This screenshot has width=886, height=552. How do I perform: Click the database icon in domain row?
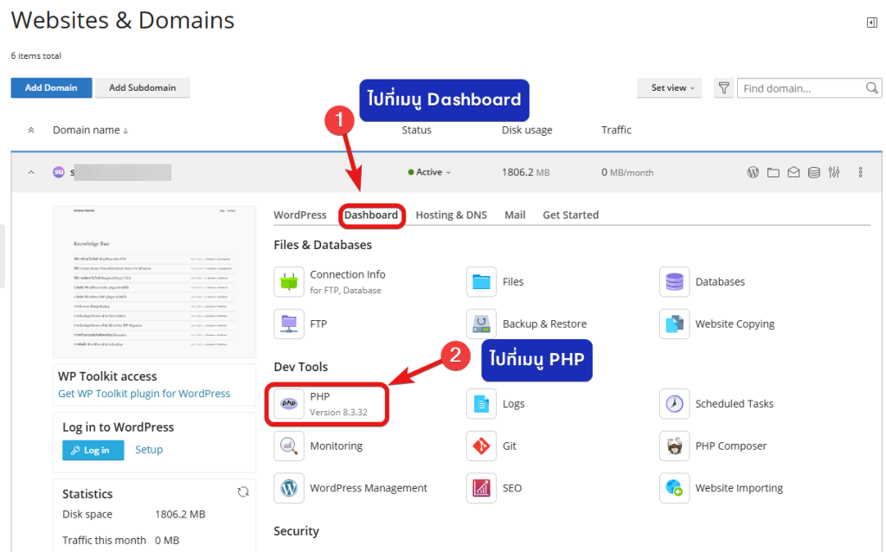pyautogui.click(x=813, y=172)
